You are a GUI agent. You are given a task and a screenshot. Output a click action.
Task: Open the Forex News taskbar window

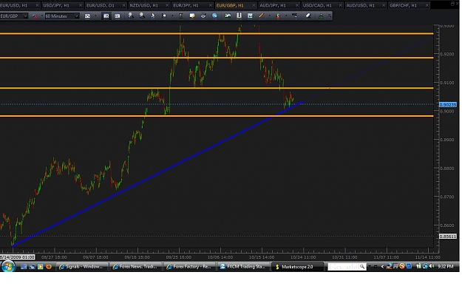(136, 267)
